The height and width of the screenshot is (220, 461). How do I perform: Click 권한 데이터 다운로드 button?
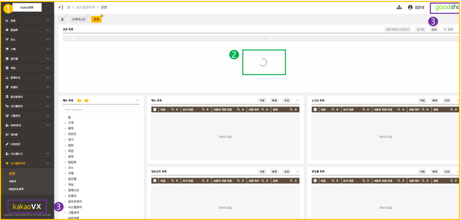tap(397, 29)
